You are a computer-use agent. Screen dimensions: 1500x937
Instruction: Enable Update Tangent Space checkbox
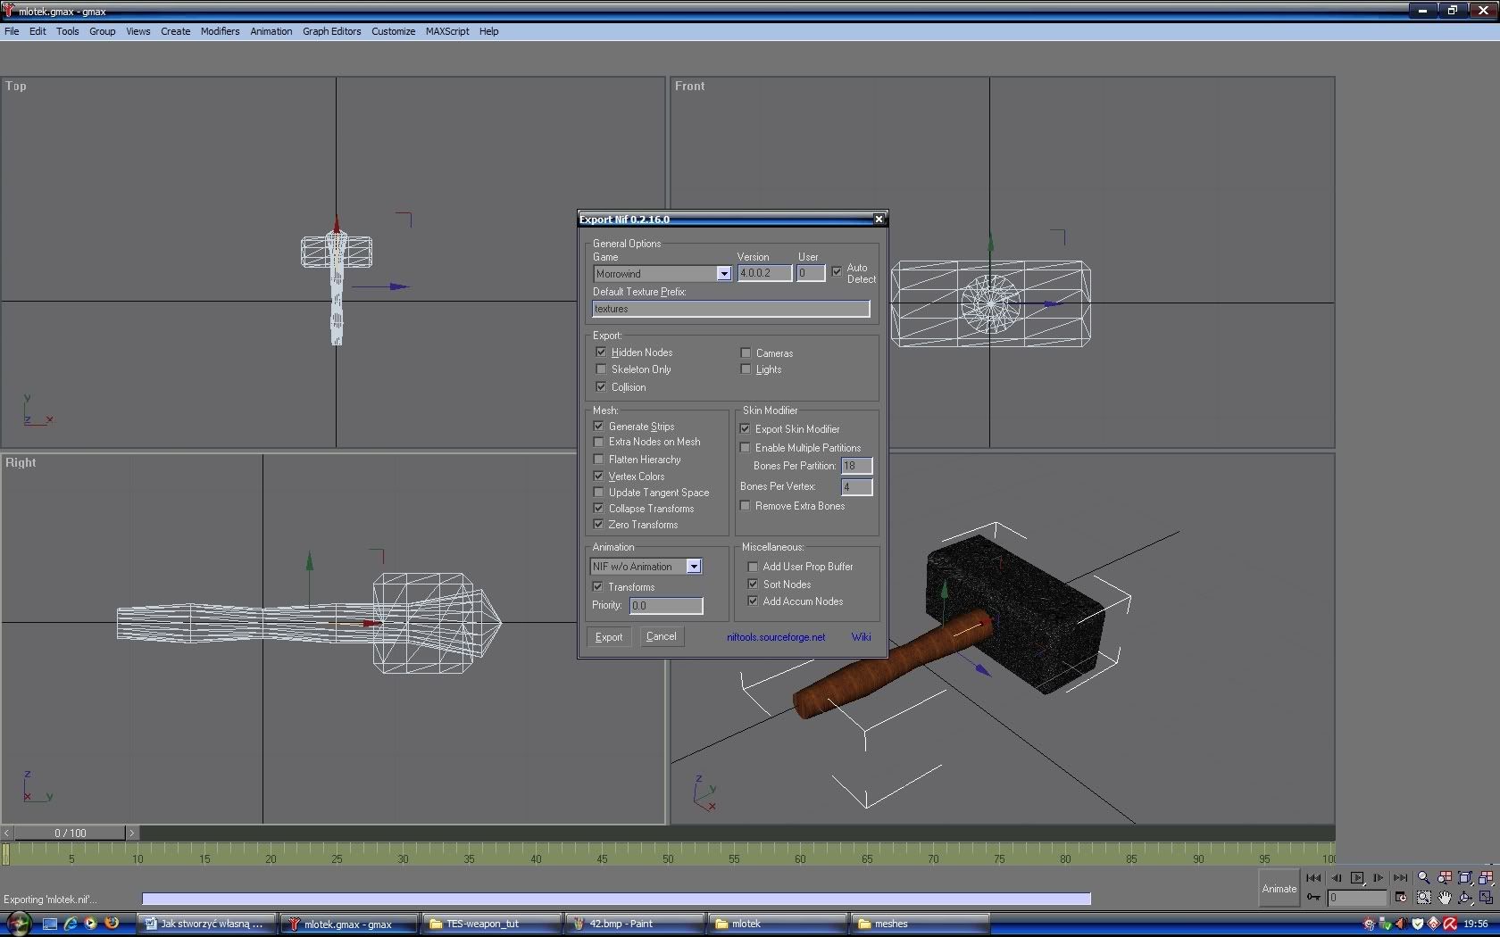pyautogui.click(x=598, y=492)
